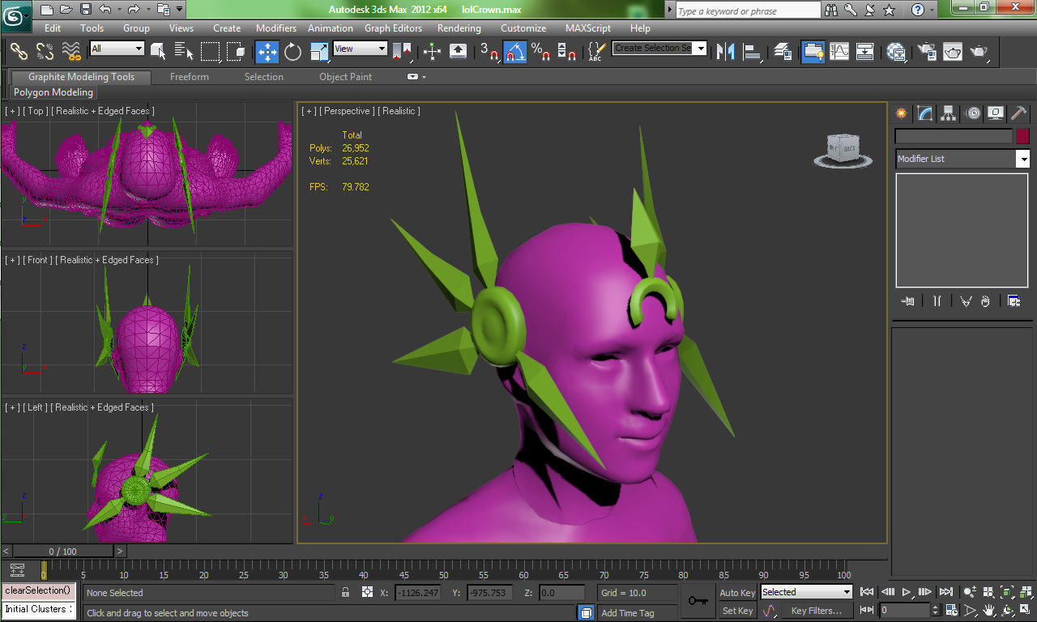1037x622 pixels.
Task: Switch to the Hierarchy command panel
Action: pos(949,114)
